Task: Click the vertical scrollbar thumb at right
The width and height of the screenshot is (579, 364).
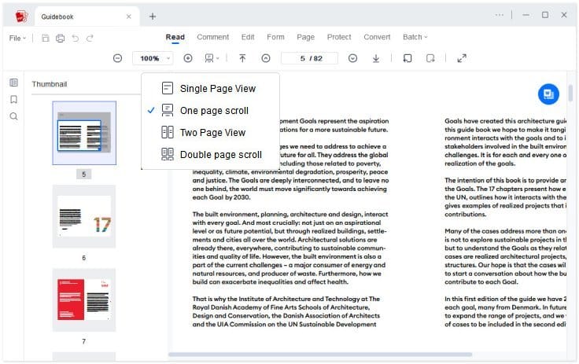Action: pyautogui.click(x=571, y=92)
